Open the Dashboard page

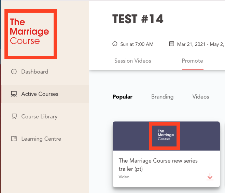[x=35, y=72]
